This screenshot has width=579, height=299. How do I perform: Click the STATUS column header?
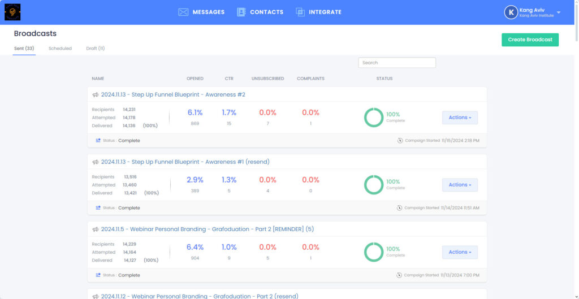[384, 79]
